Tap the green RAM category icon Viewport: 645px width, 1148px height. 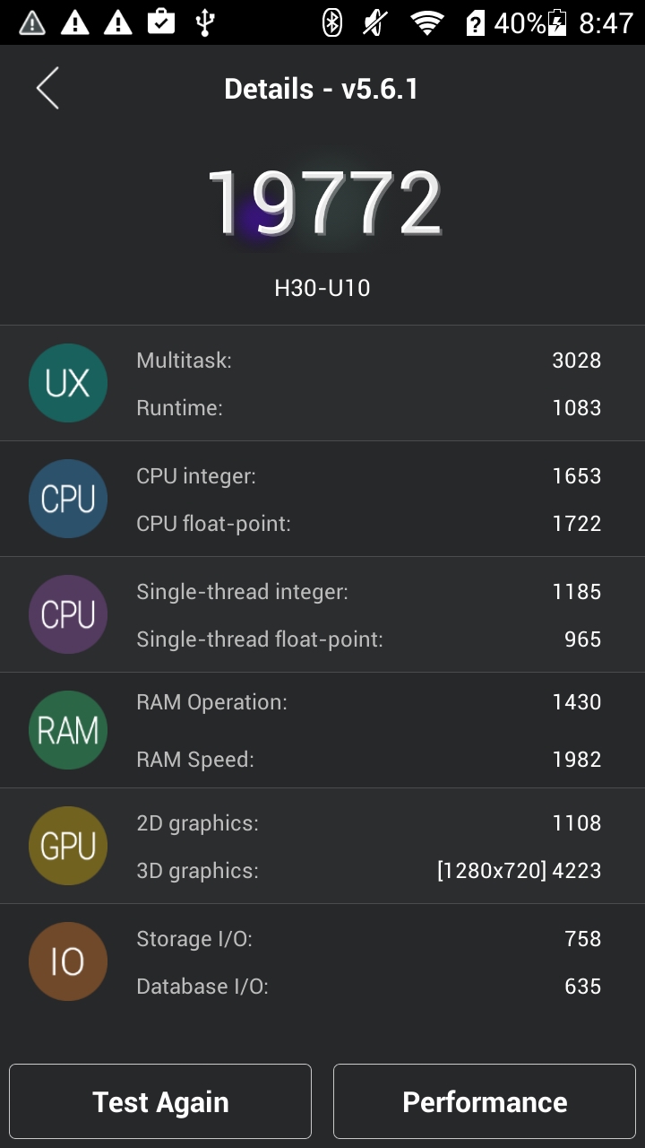pos(68,730)
